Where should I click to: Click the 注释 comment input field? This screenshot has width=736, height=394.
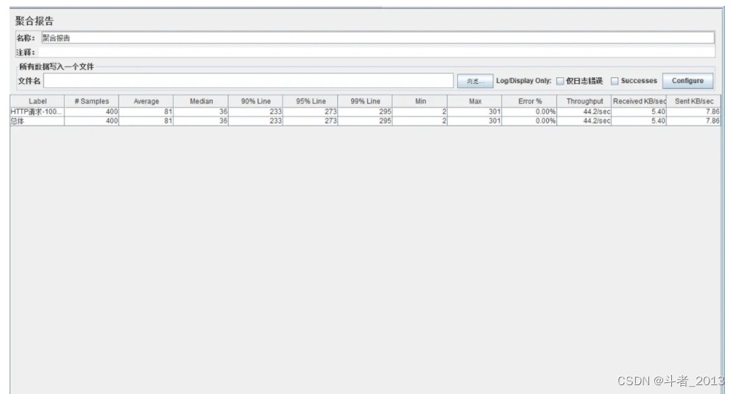(x=377, y=52)
